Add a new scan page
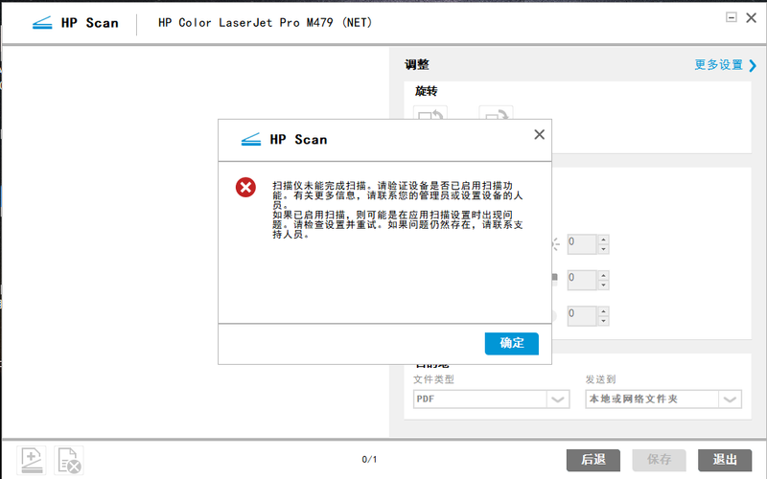Viewport: 767px width, 479px height. (x=31, y=461)
